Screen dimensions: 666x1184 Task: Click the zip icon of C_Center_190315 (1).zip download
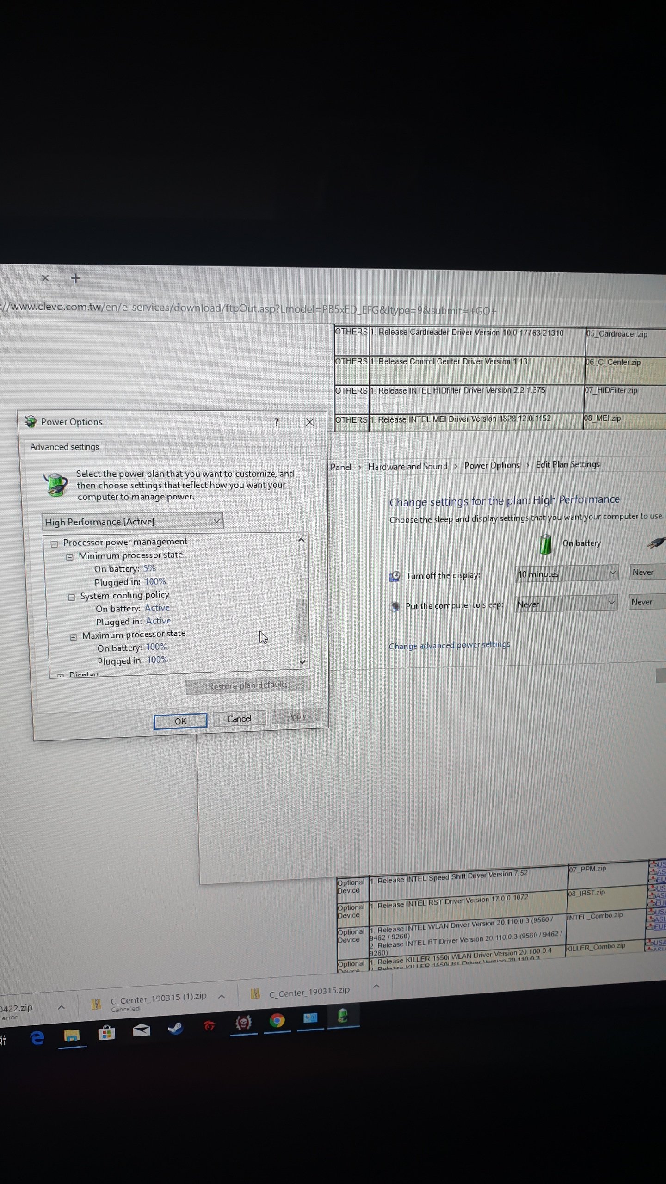tap(96, 1004)
